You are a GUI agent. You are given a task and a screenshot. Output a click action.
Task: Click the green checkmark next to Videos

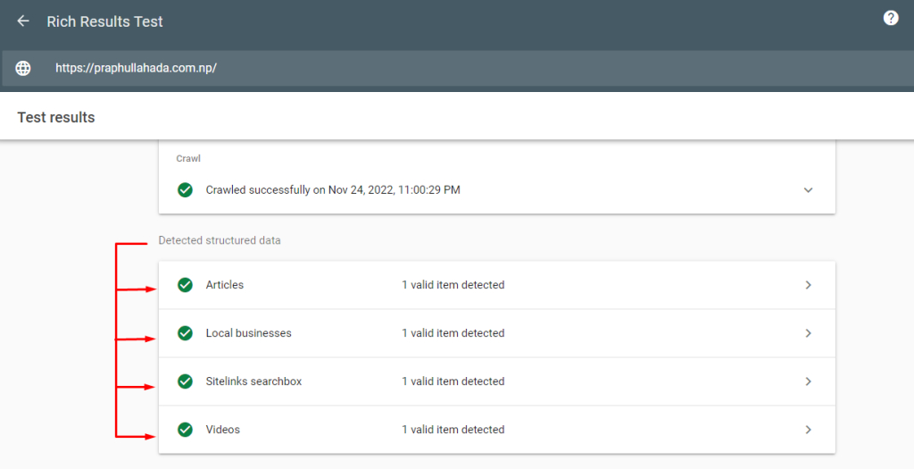pyautogui.click(x=185, y=430)
